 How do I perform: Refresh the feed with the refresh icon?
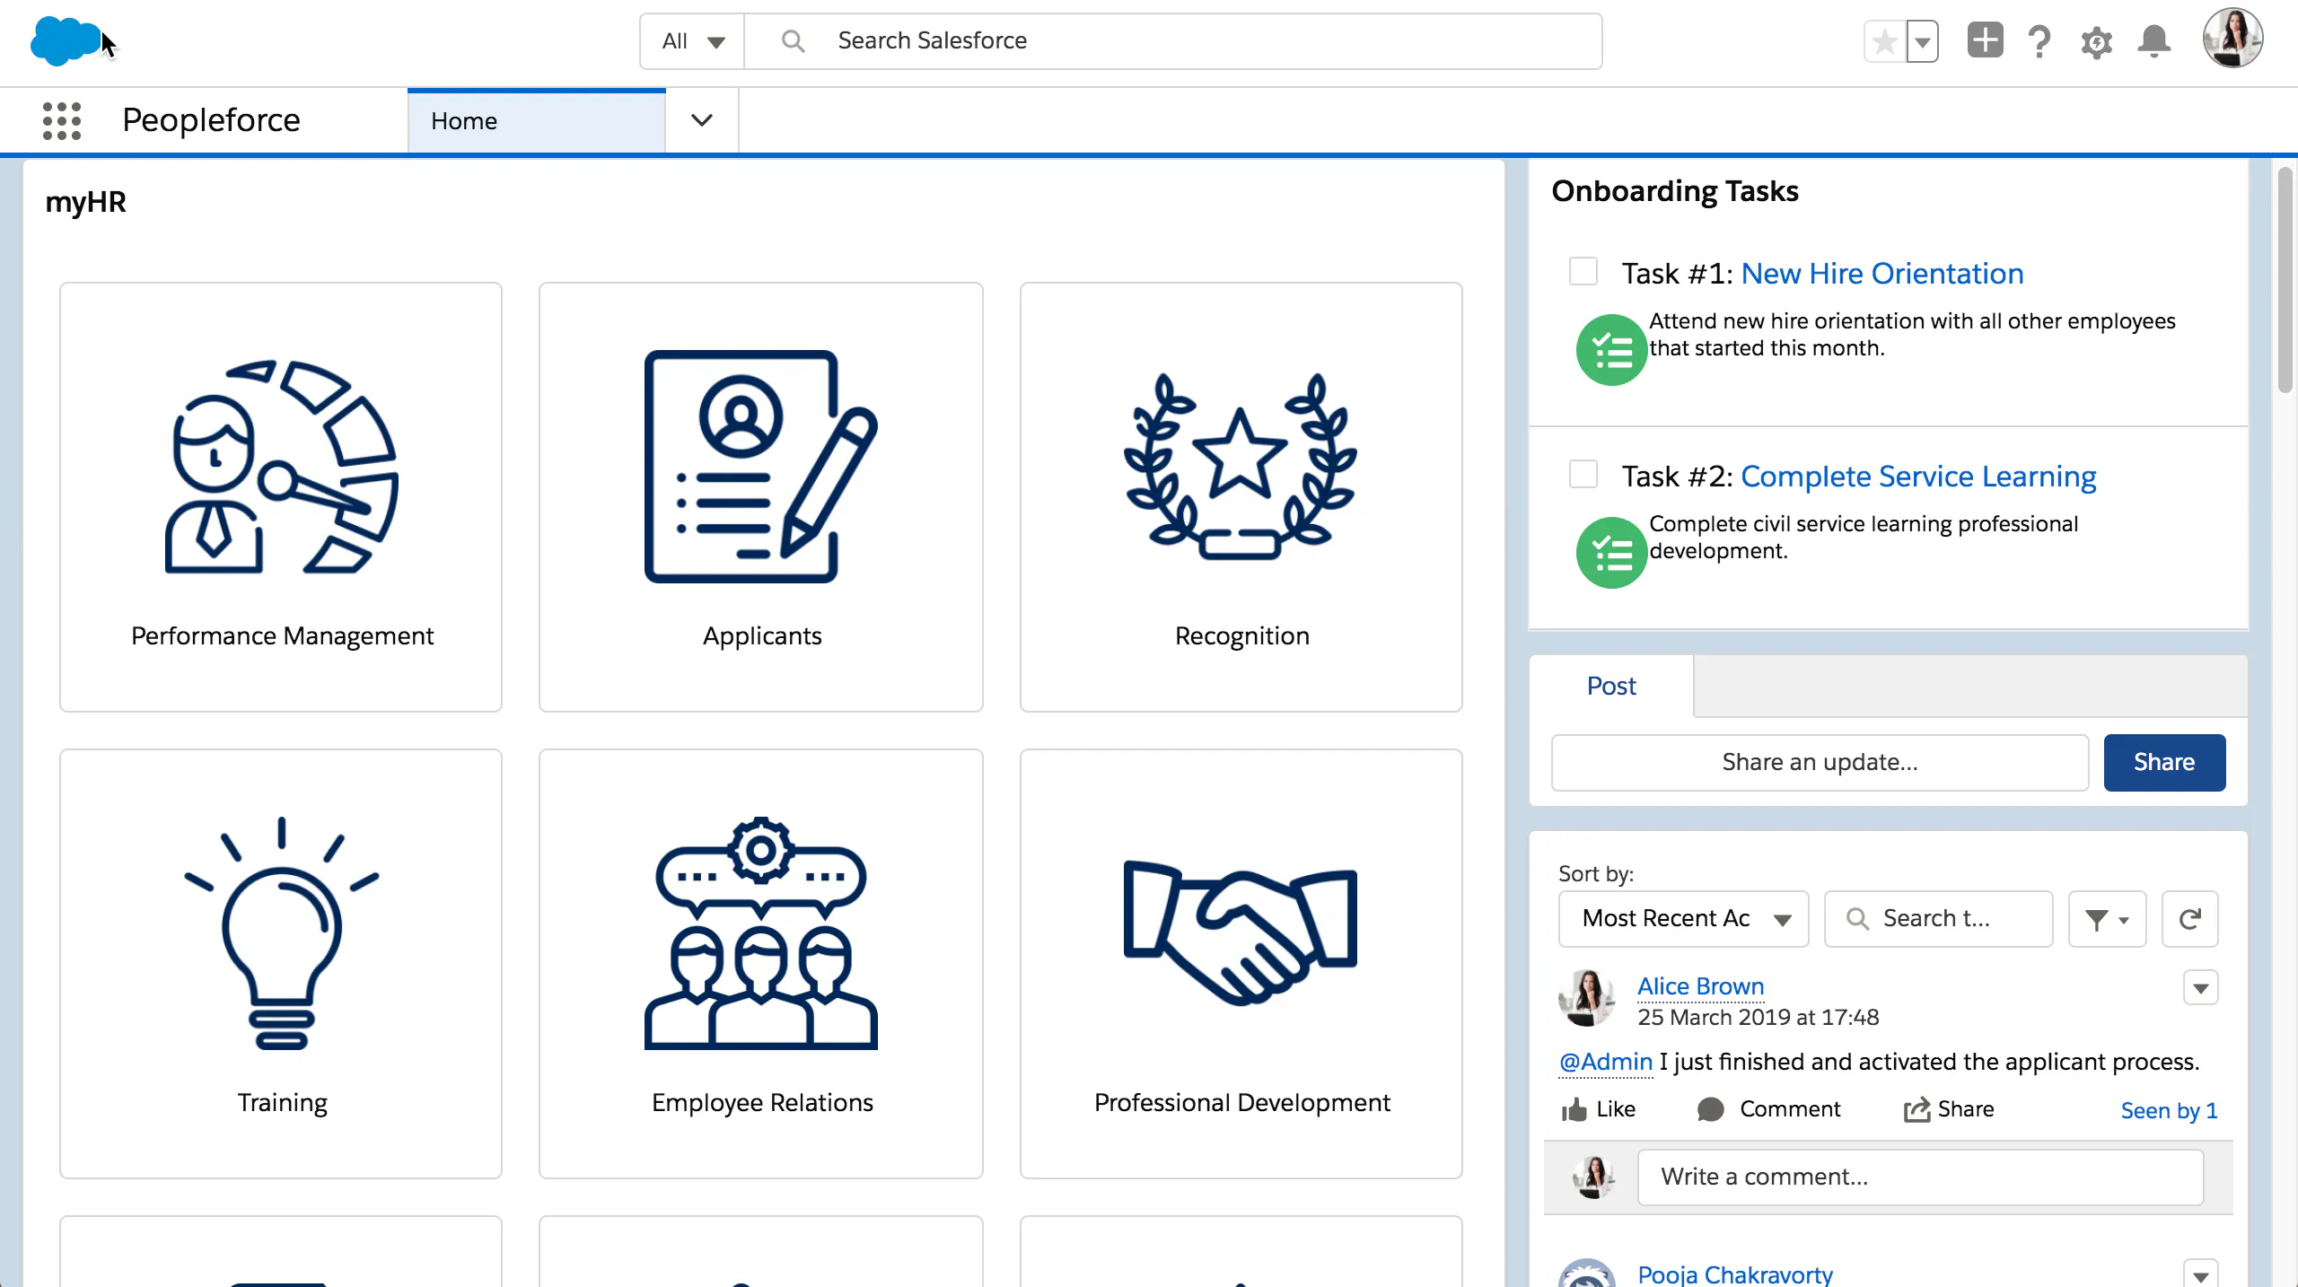tap(2189, 918)
